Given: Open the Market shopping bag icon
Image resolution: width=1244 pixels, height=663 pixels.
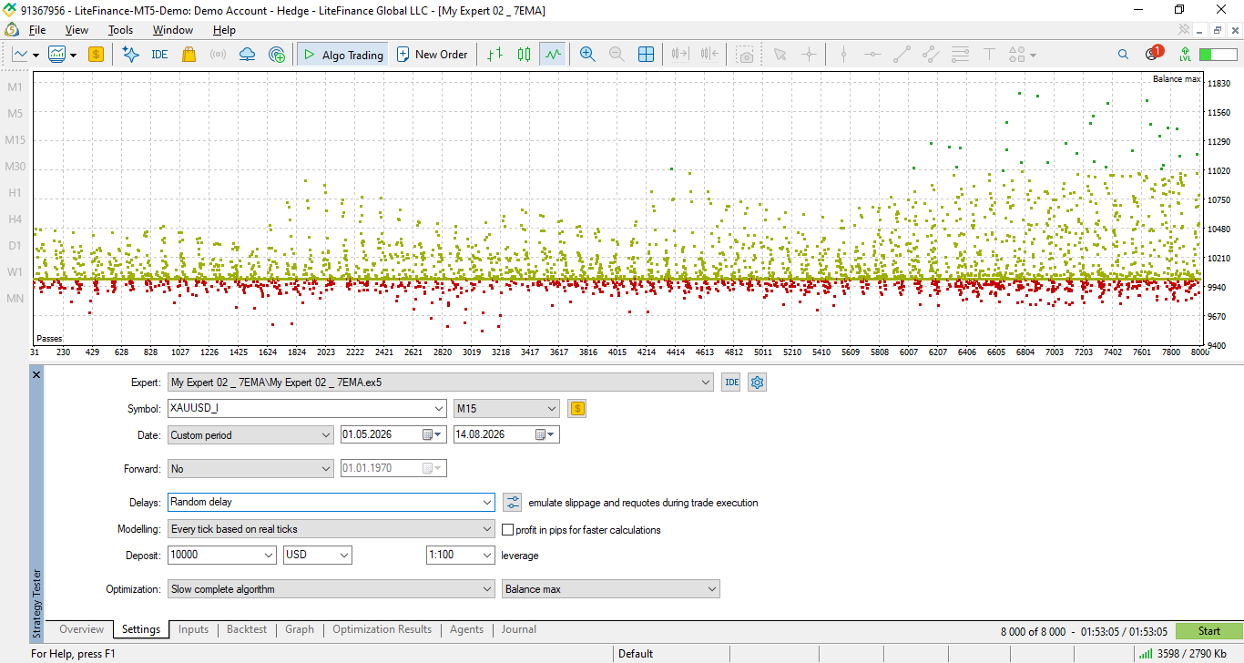Looking at the screenshot, I should pos(189,55).
